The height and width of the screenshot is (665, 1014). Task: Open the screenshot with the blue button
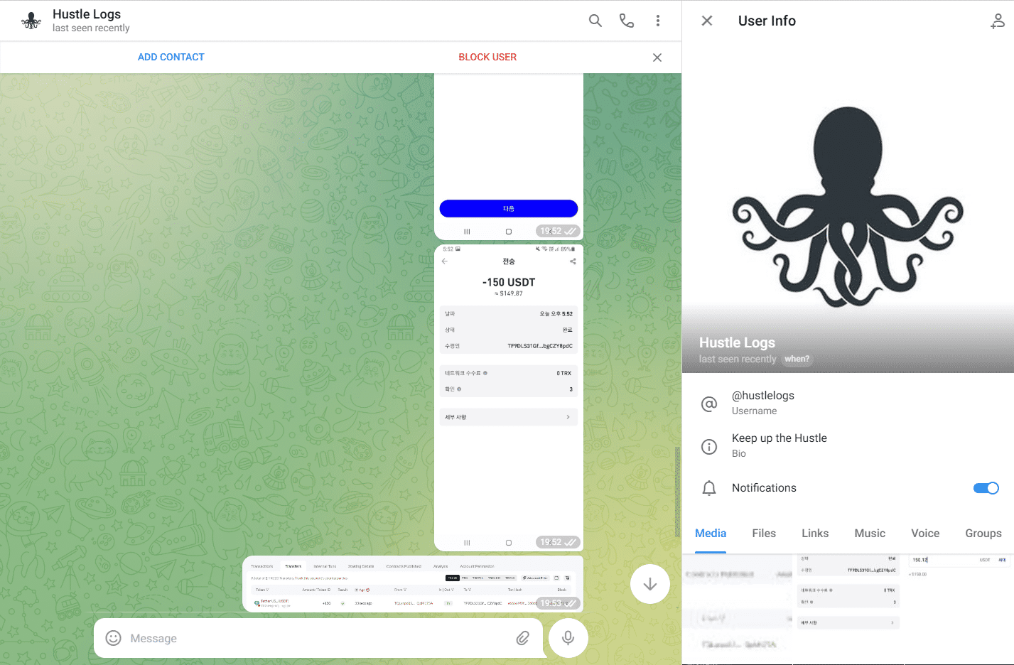[509, 156]
